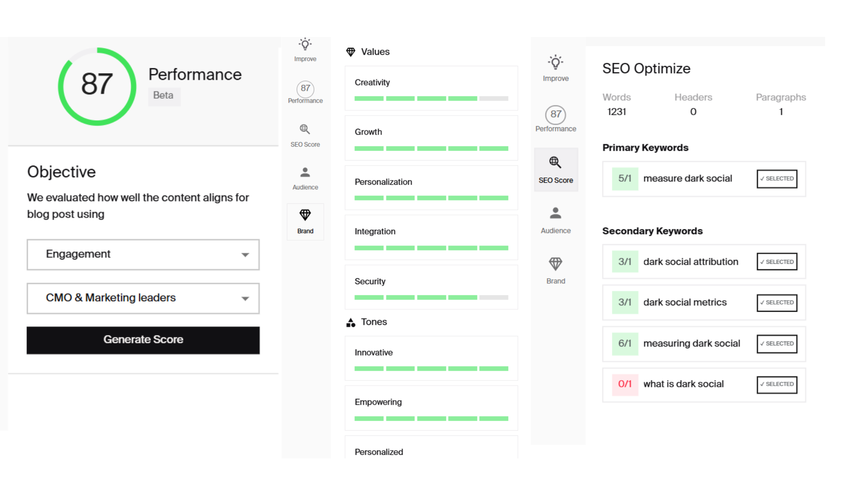Select the Audience person icon in left sidebar

click(x=305, y=172)
